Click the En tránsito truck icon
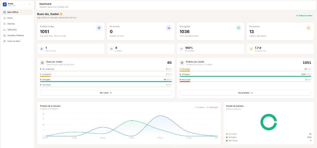Image resolution: width=317 pixels, height=148 pixels. 169,28
